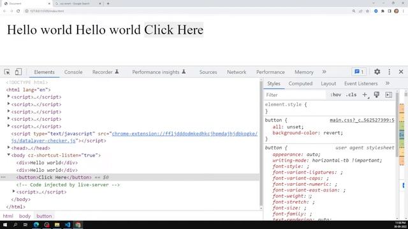Select the live-server comment node

click(x=68, y=185)
